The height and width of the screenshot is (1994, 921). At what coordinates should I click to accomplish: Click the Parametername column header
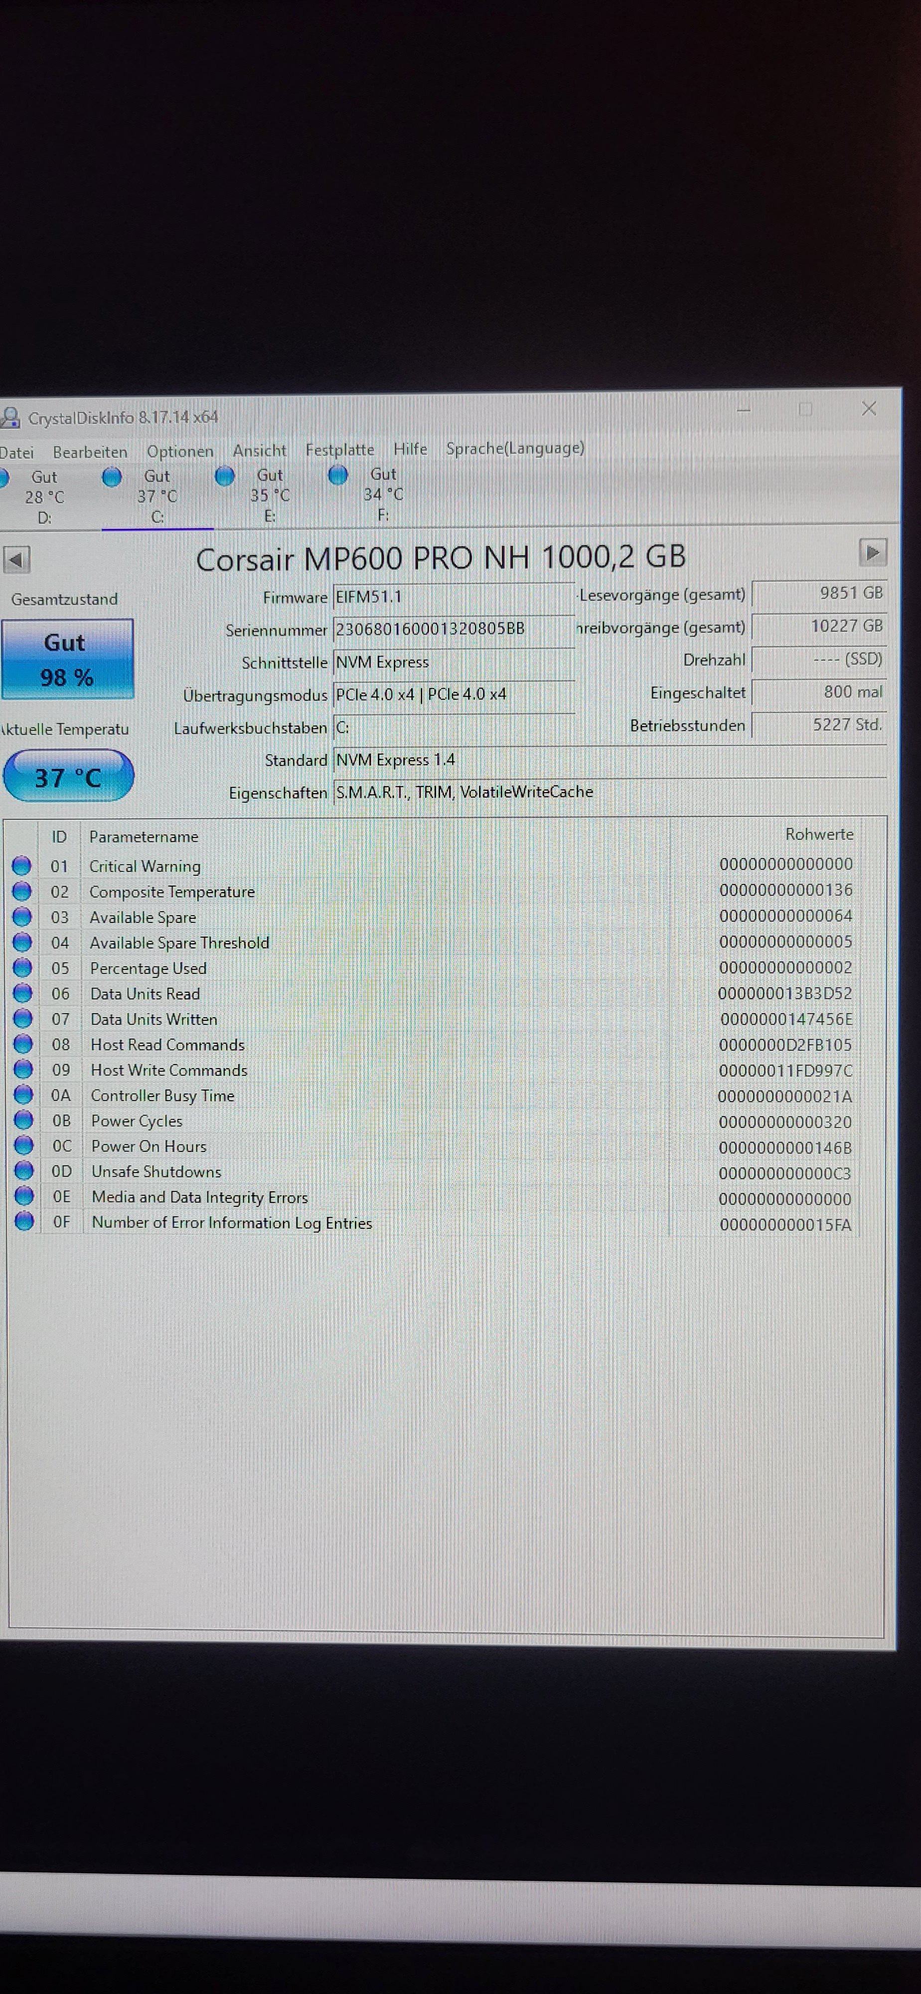(x=144, y=837)
